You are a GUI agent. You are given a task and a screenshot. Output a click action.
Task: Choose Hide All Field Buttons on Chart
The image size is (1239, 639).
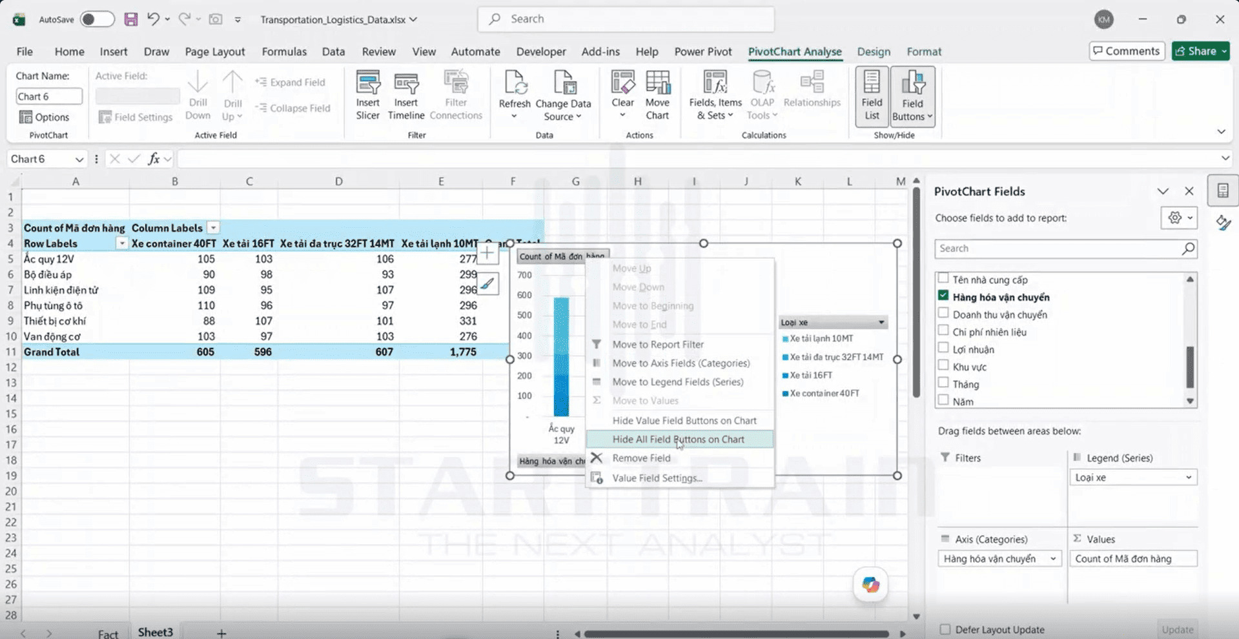tap(679, 440)
